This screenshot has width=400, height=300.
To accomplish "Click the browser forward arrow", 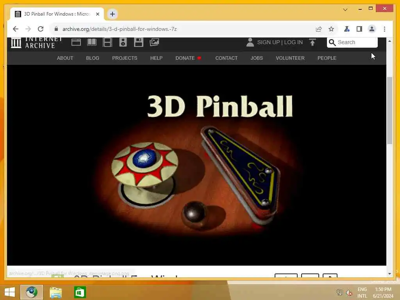I will 28,29.
